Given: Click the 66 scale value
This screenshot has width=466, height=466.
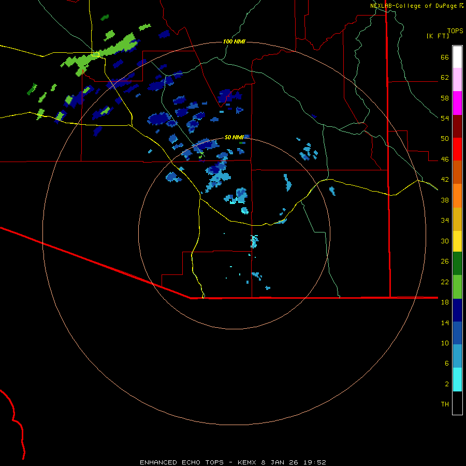Looking at the screenshot, I should coord(445,57).
